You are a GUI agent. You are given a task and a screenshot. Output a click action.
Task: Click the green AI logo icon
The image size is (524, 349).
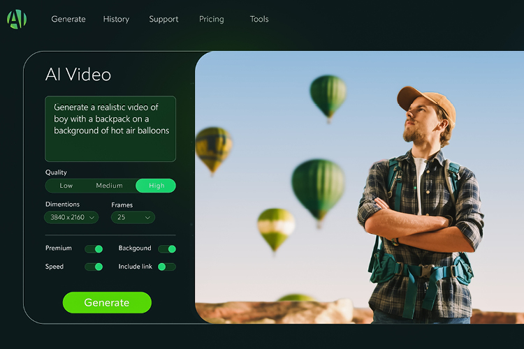point(17,20)
